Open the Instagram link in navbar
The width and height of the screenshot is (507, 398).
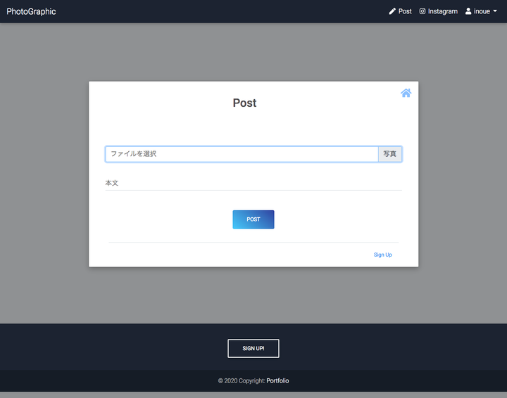click(x=439, y=11)
